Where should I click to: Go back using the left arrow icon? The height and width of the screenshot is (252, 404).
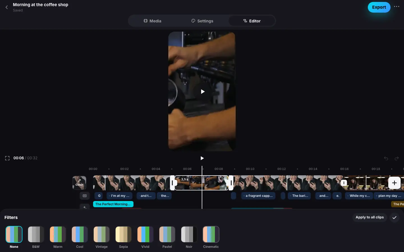[x=7, y=7]
